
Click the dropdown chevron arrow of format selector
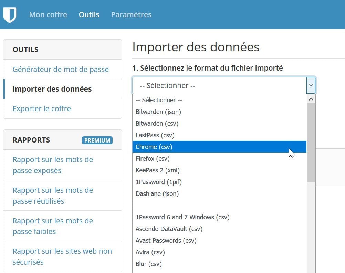tap(311, 85)
